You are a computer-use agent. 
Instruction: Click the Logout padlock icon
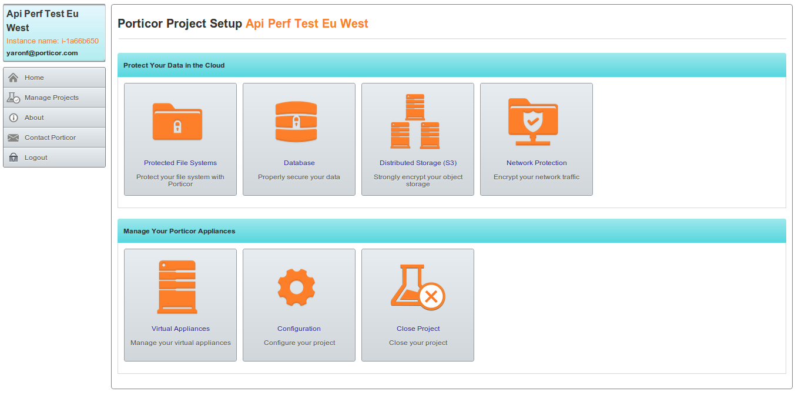[x=14, y=158]
